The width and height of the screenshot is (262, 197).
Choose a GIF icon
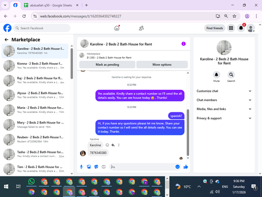[x=104, y=167]
